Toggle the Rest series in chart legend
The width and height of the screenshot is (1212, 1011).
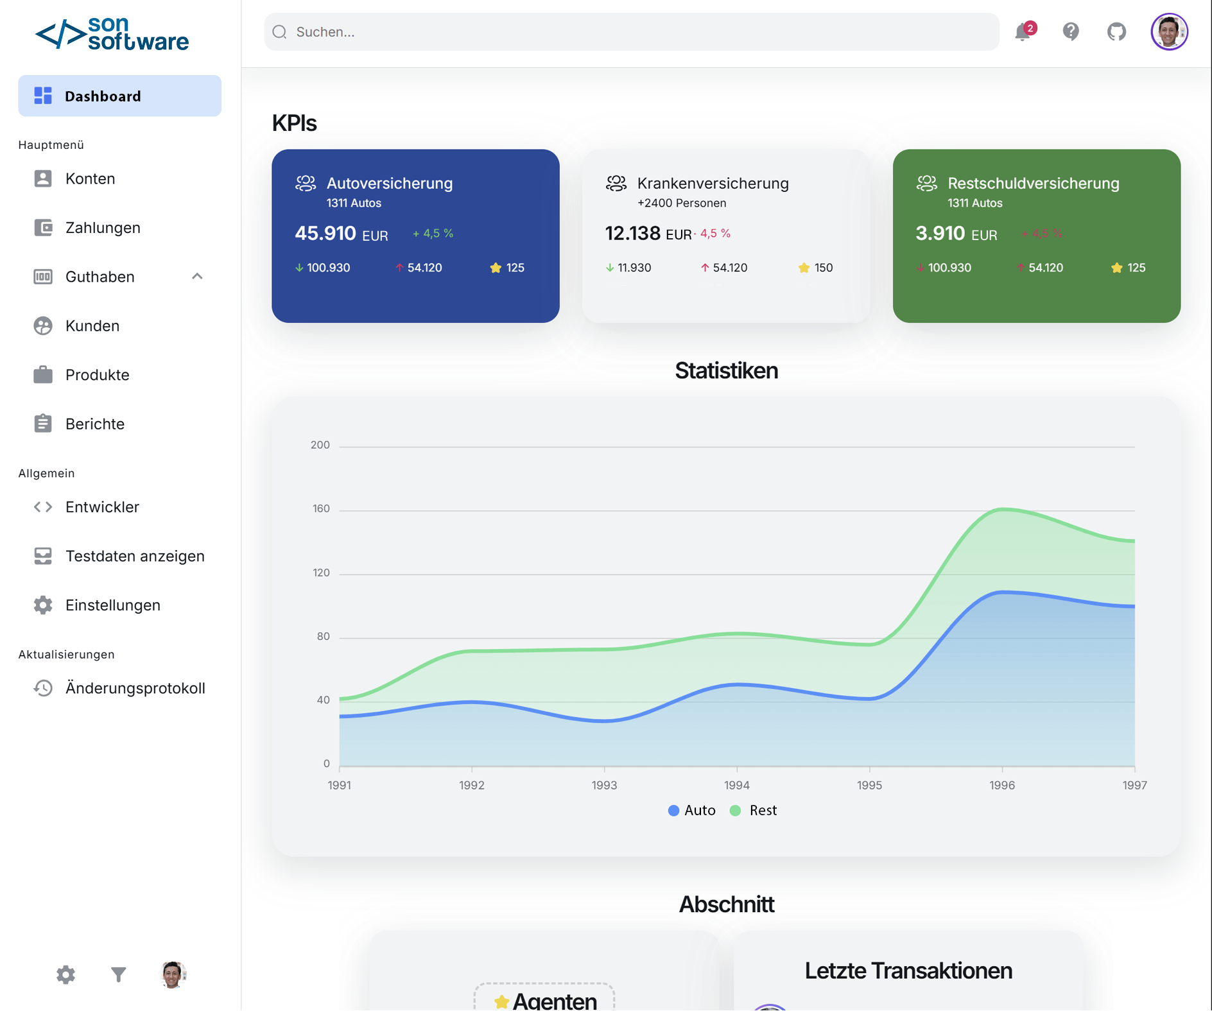point(754,811)
